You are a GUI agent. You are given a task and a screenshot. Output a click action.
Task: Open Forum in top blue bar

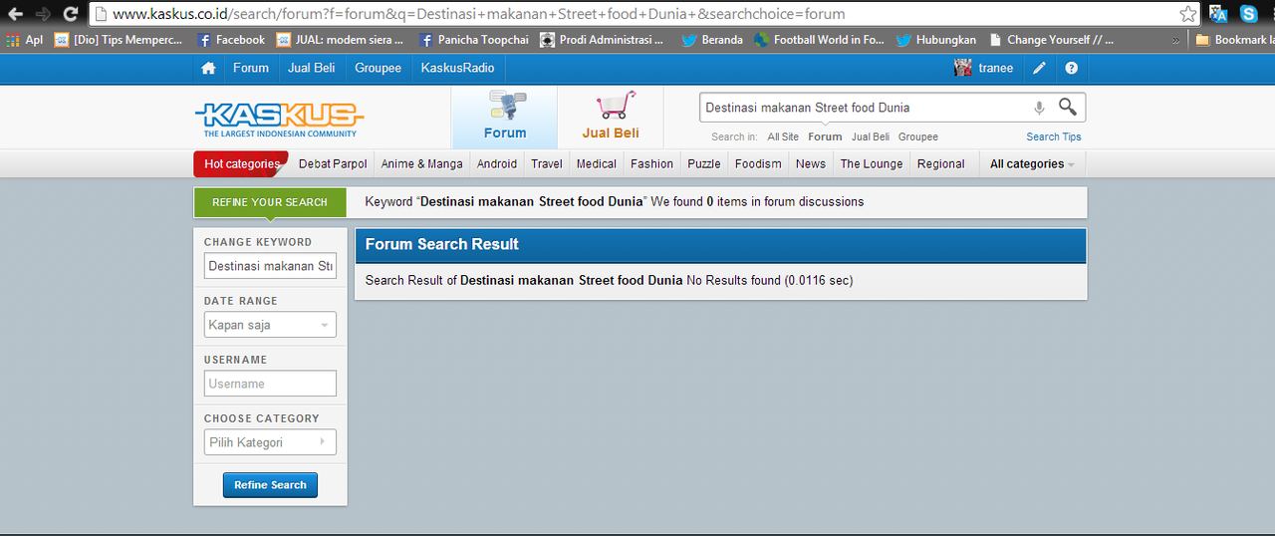click(x=251, y=68)
